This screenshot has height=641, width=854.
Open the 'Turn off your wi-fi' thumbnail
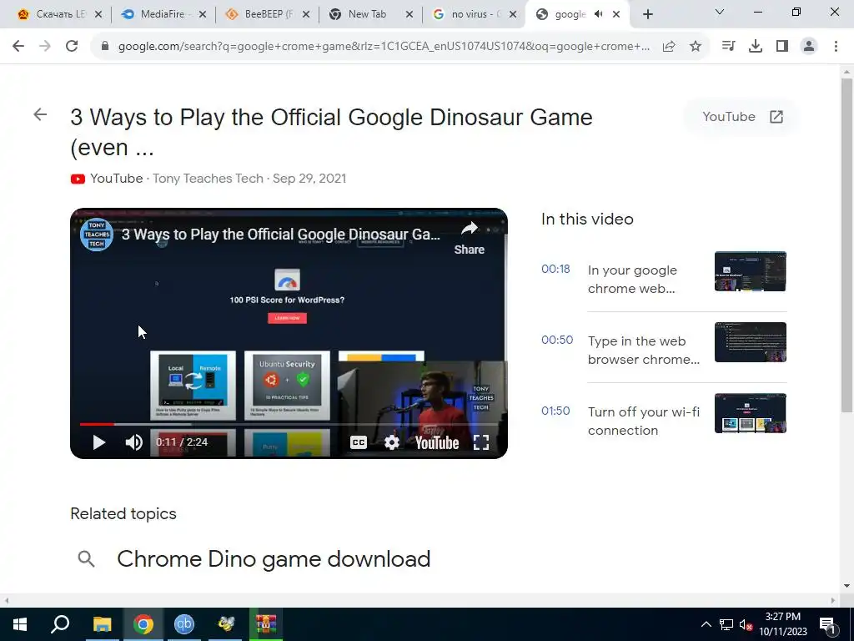tap(750, 413)
